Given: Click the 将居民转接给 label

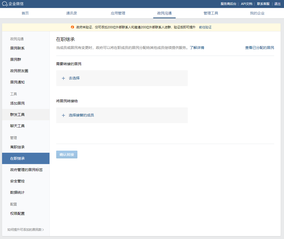Looking at the screenshot, I should coord(67,101).
